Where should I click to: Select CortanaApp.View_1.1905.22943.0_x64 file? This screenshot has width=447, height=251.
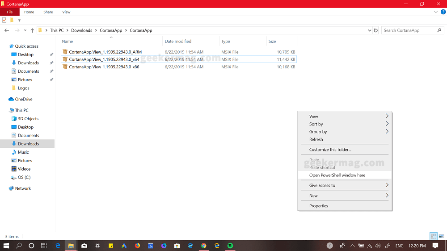point(179,59)
